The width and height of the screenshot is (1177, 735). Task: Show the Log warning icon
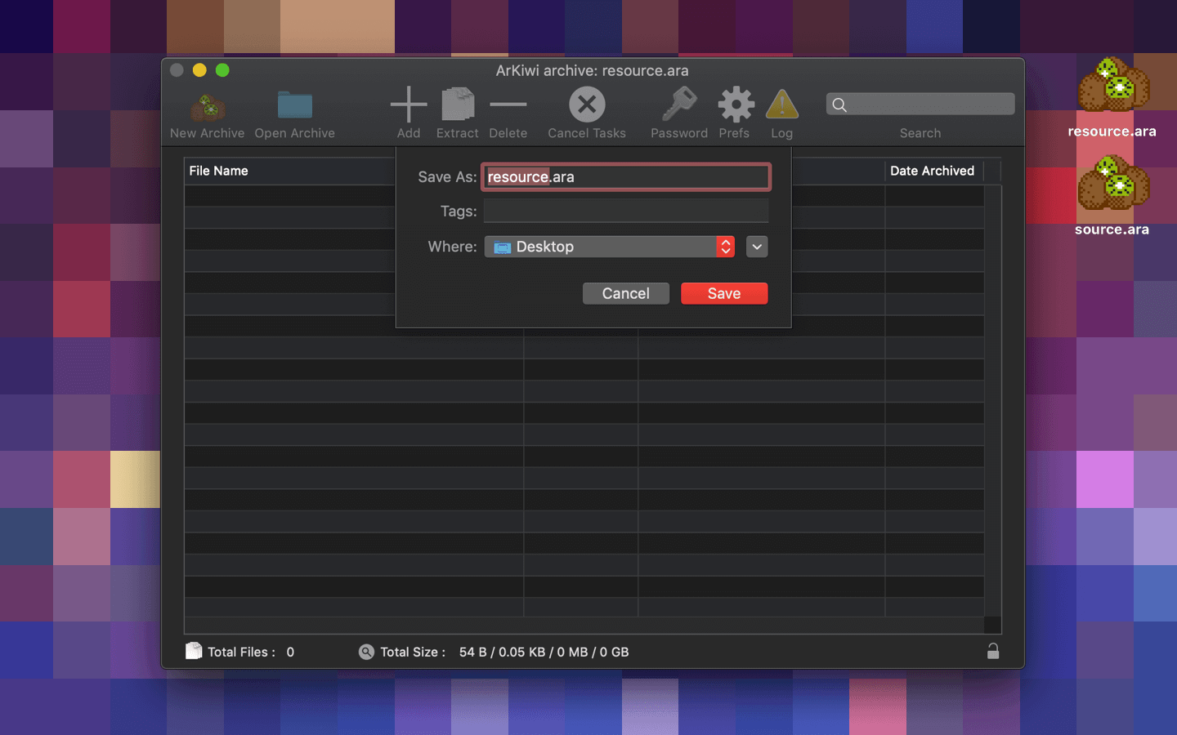pos(781,105)
